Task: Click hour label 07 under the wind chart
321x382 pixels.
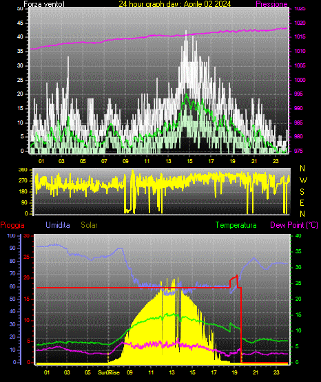Action: [104, 161]
